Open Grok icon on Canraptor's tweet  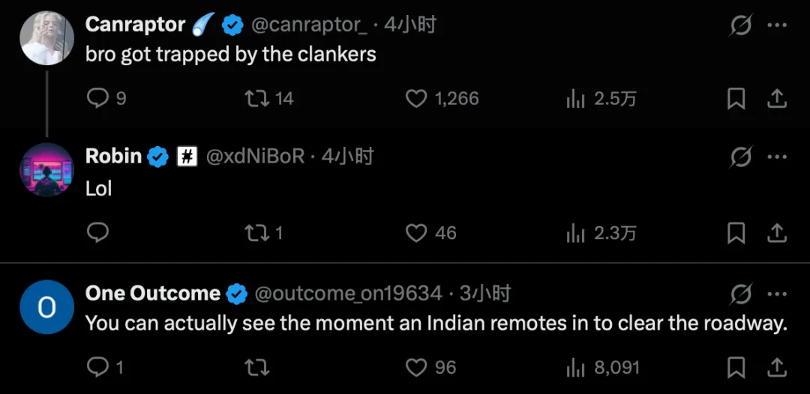click(741, 26)
